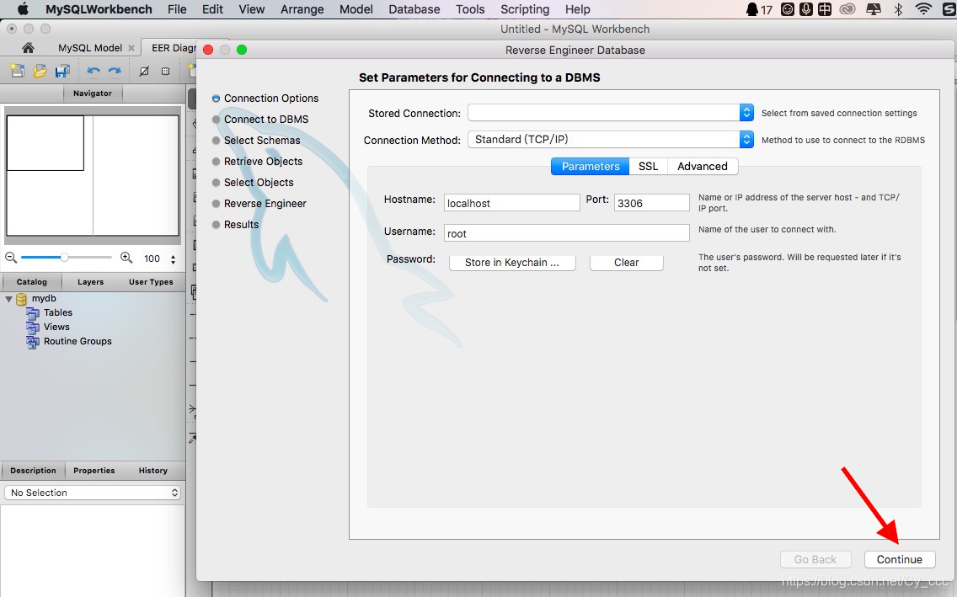Select the Reverse Engineer wizard step
Image resolution: width=957 pixels, height=597 pixels.
pyautogui.click(x=265, y=204)
